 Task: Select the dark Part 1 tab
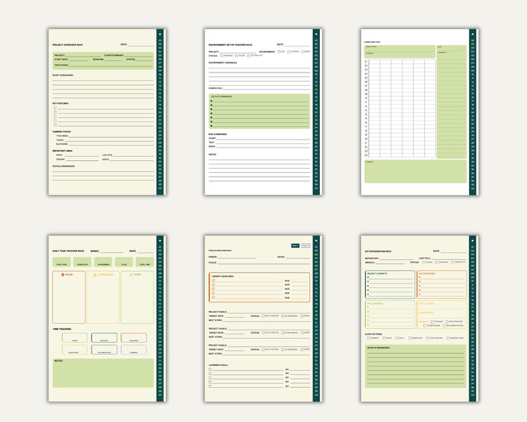click(295, 246)
